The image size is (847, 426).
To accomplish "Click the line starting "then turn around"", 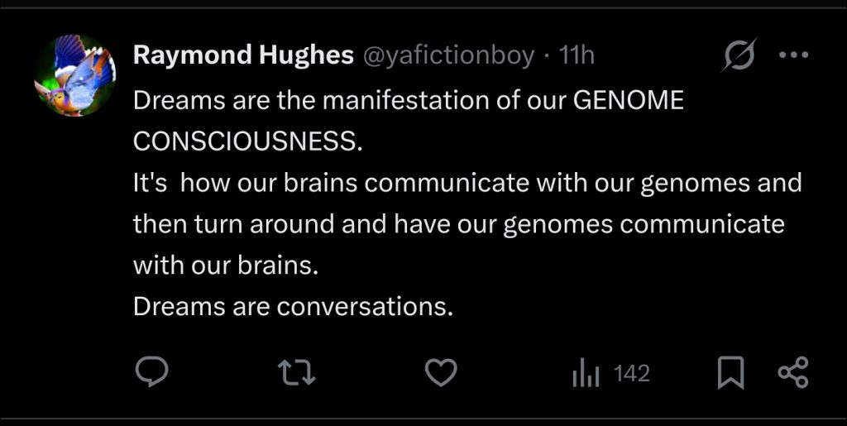I will (458, 224).
